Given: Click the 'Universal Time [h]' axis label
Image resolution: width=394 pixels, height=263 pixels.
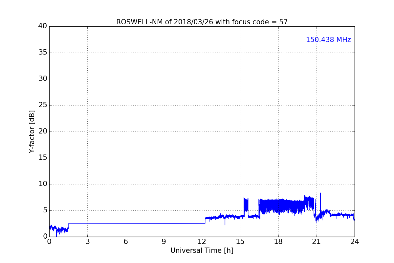Looking at the screenshot, I should click(x=202, y=251).
